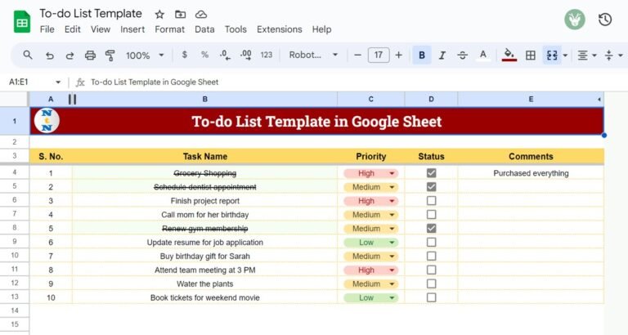The height and width of the screenshot is (335, 628).
Task: Uncheck status for Schedule dentist appointment
Action: coord(431,187)
